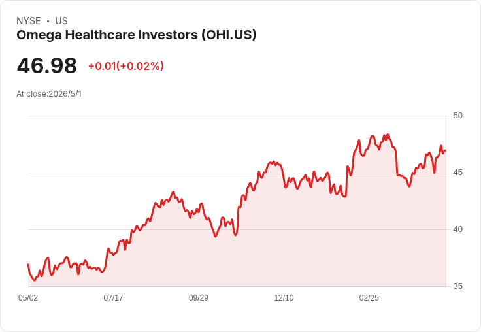This screenshot has width=481, height=332.
Task: Click the chart line's final endpoint
Action: [x=446, y=150]
